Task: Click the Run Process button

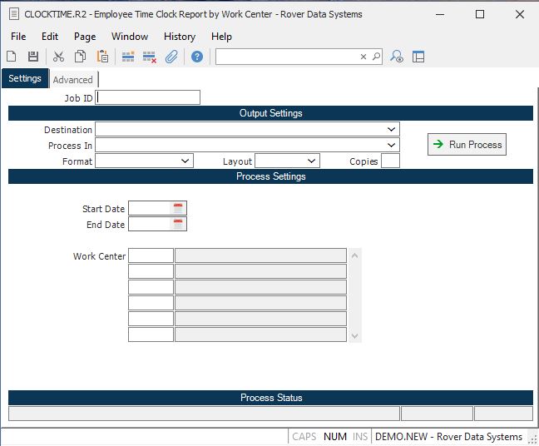Action: [x=467, y=145]
